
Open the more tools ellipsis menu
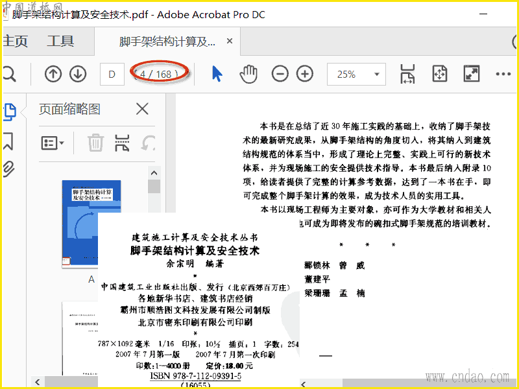tap(503, 74)
